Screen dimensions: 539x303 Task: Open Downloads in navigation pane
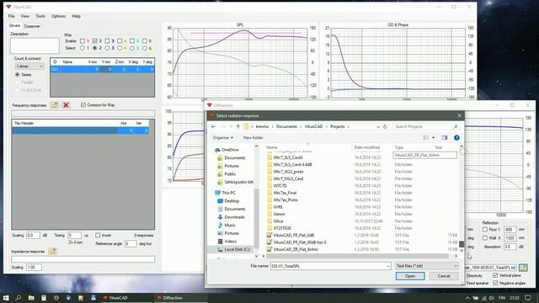231,217
